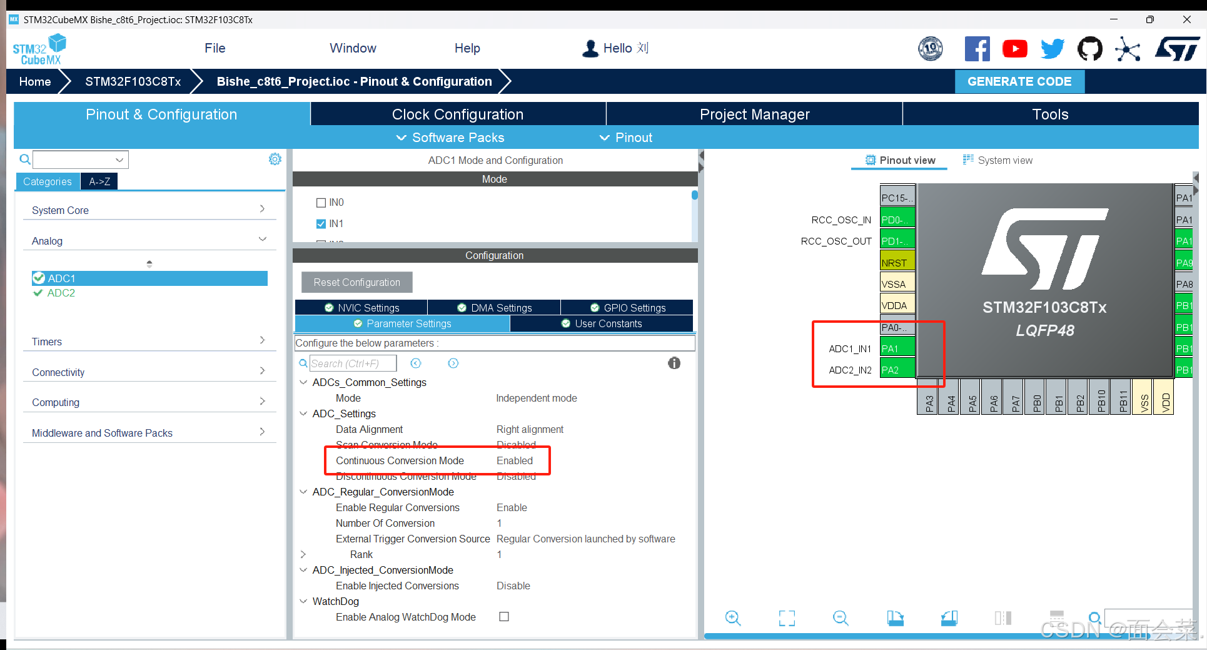The width and height of the screenshot is (1207, 650).
Task: Open the Software Packs dropdown
Action: click(x=450, y=138)
